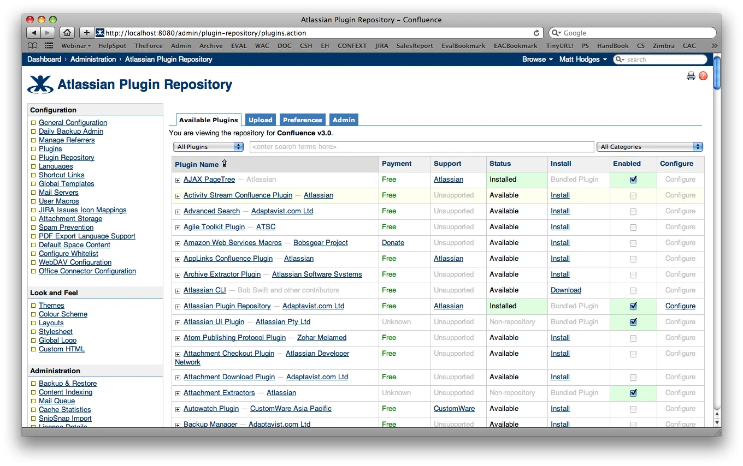Show more bookmarks with the double chevron
This screenshot has height=466, width=743.
pyautogui.click(x=714, y=46)
